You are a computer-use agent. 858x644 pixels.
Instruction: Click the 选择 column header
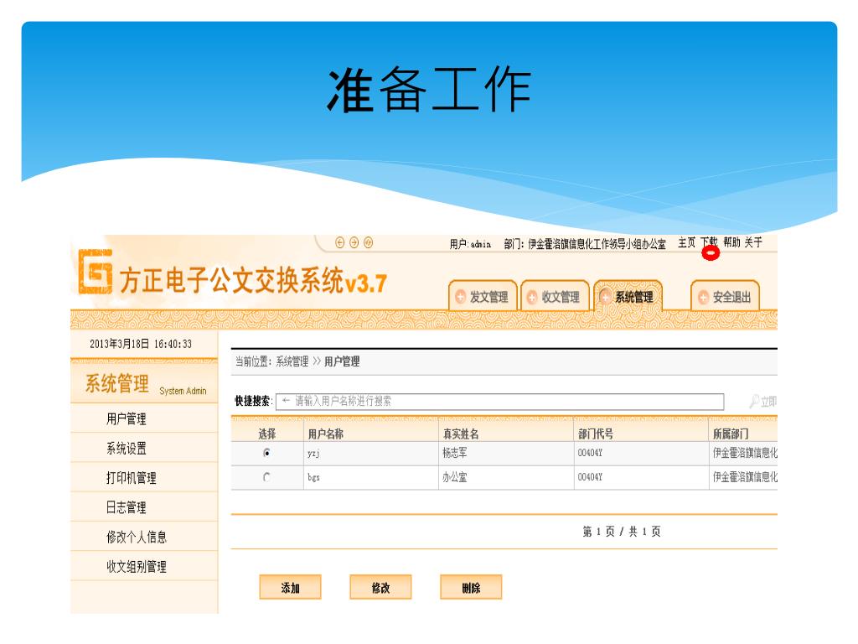pos(267,434)
